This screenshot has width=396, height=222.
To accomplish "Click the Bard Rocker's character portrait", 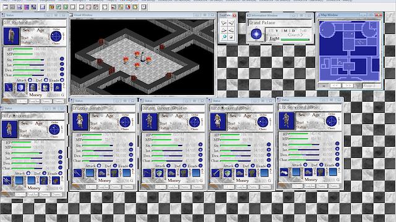I will tap(218, 122).
